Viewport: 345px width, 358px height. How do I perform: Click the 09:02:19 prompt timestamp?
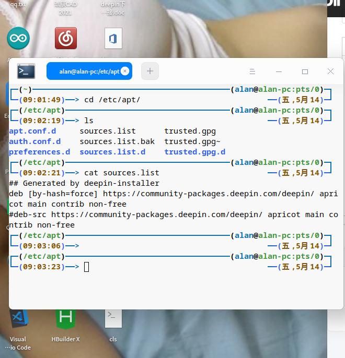pos(42,121)
